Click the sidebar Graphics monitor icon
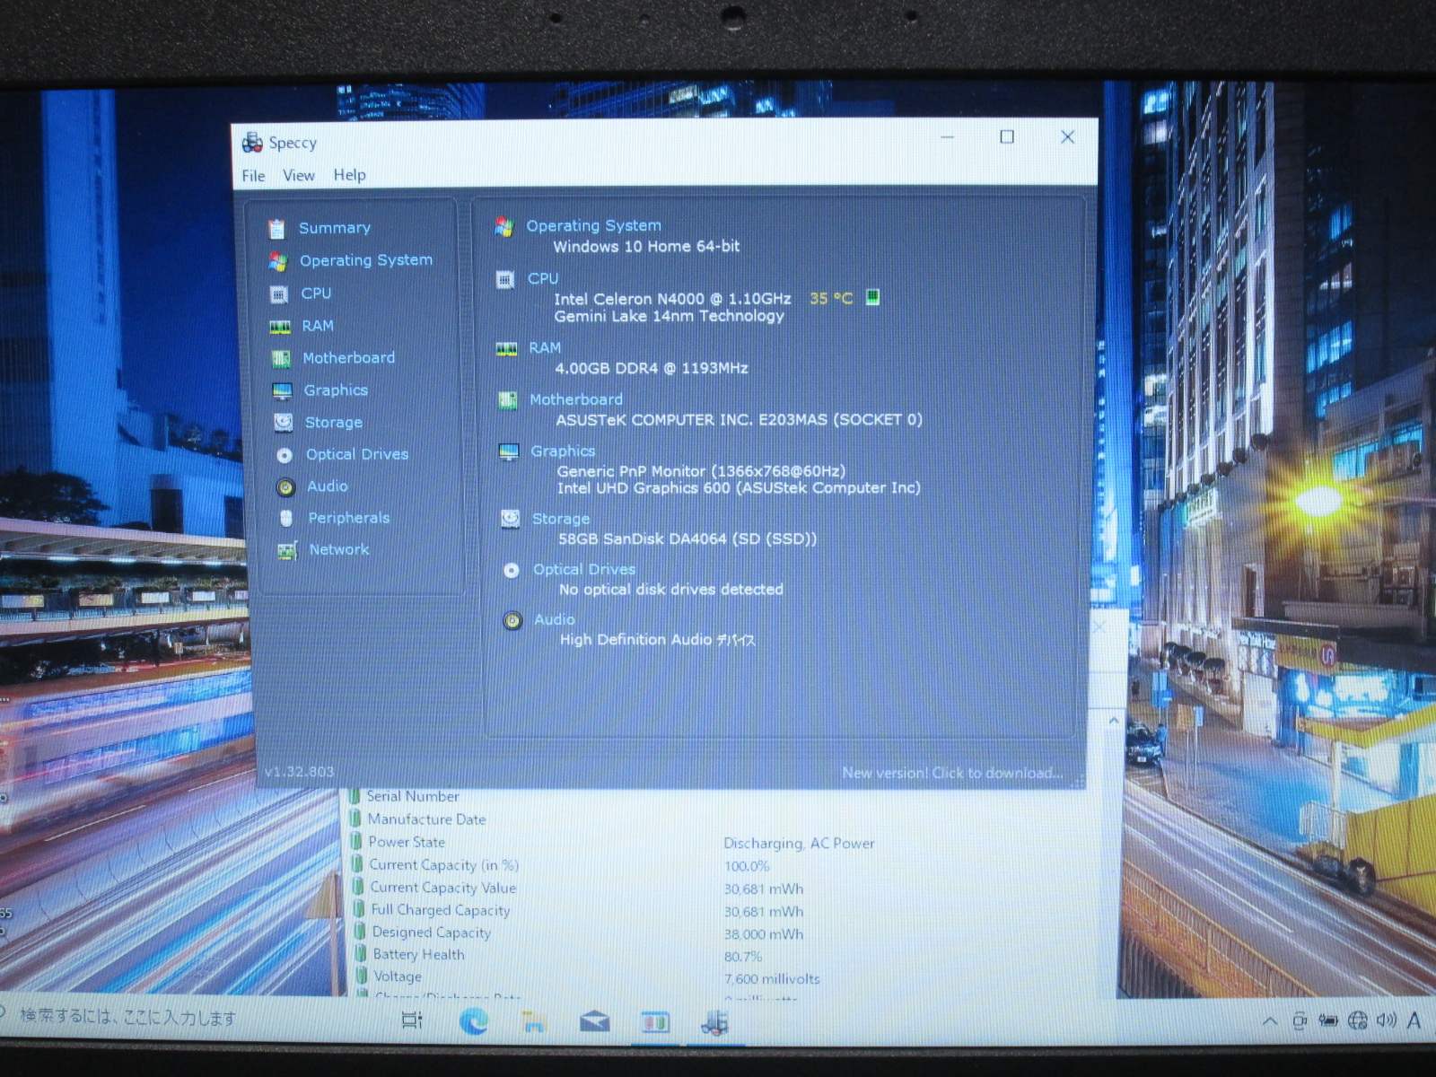Image resolution: width=1436 pixels, height=1077 pixels. pyautogui.click(x=282, y=391)
